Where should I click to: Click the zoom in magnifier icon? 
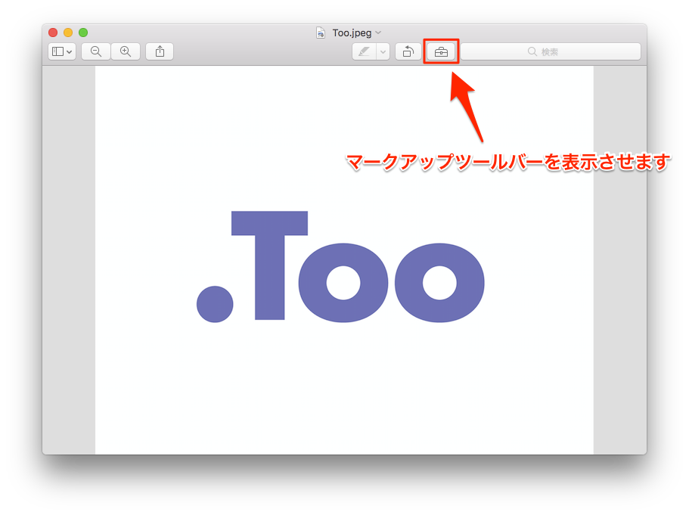(x=126, y=51)
